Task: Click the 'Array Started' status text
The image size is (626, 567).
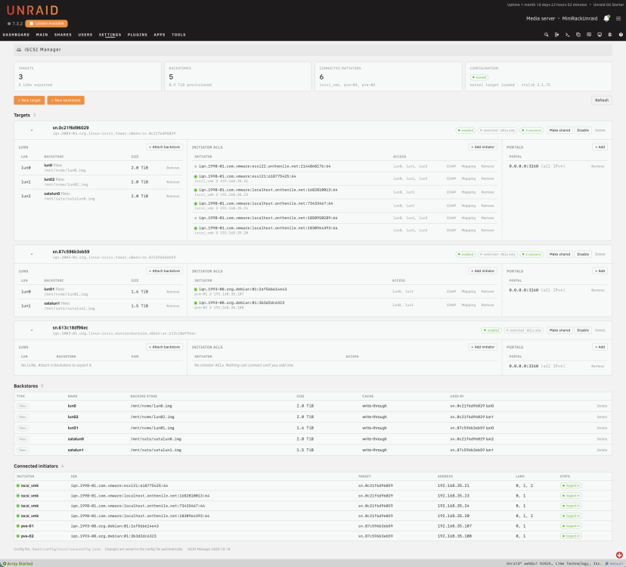Action: pos(20,564)
